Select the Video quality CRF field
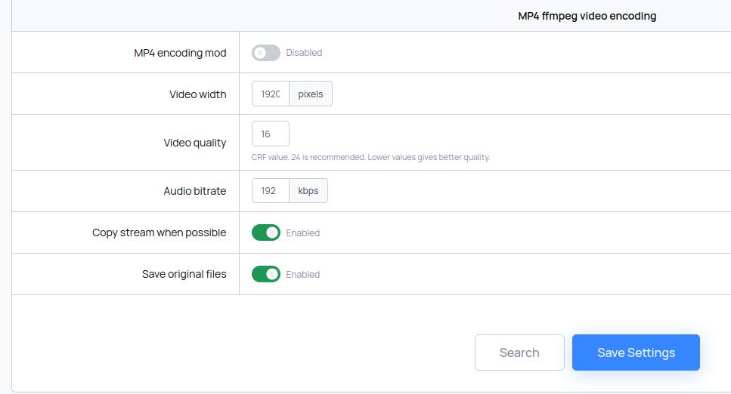The width and height of the screenshot is (731, 394). click(x=271, y=134)
